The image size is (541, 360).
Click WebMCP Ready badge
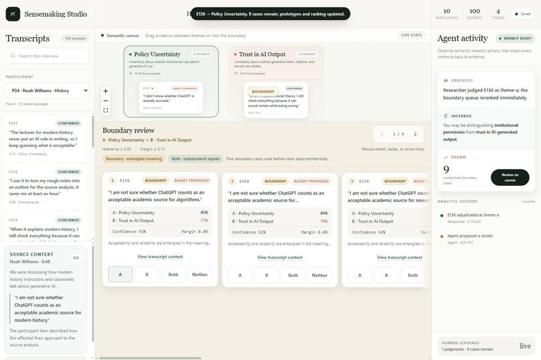point(515,38)
